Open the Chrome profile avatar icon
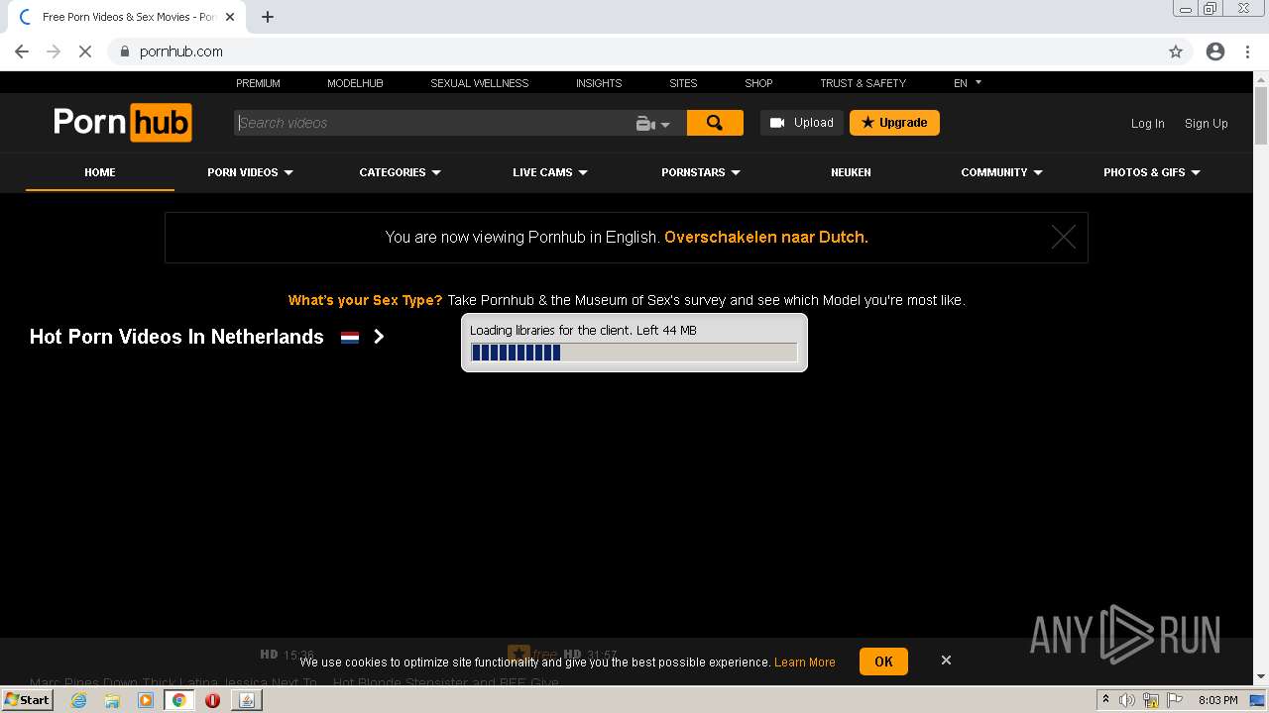 tap(1215, 51)
